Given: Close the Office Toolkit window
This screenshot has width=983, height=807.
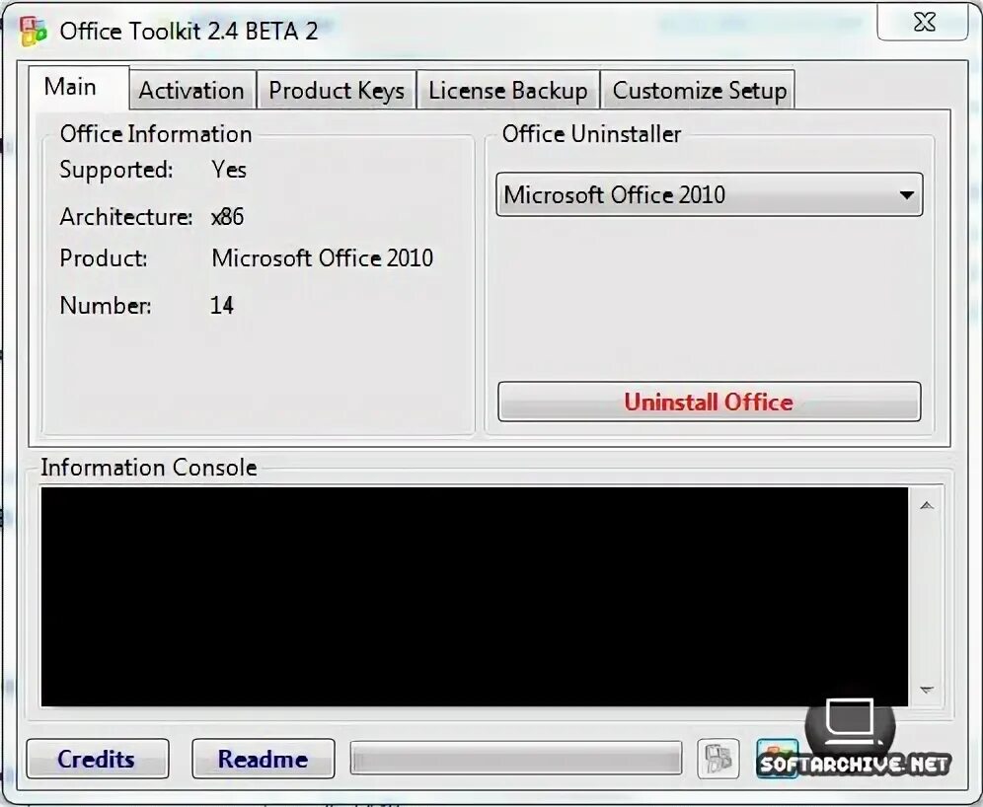Looking at the screenshot, I should coord(923,22).
